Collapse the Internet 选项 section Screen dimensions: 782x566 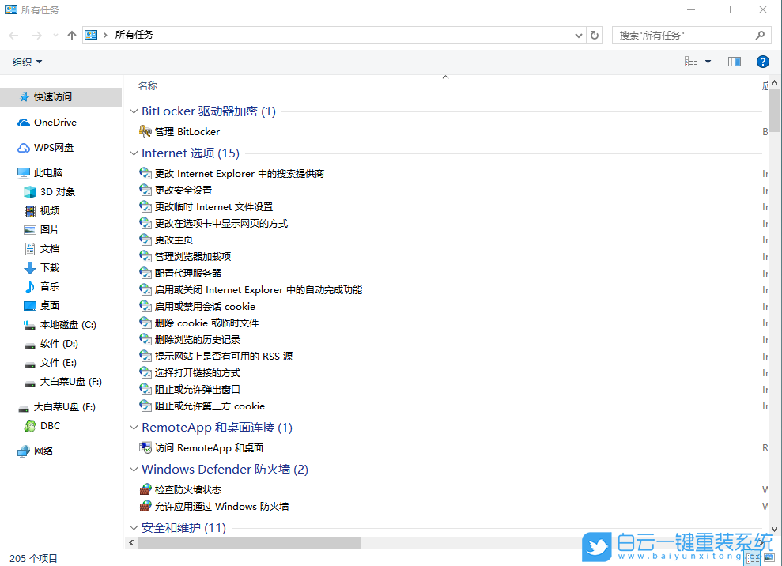[133, 153]
